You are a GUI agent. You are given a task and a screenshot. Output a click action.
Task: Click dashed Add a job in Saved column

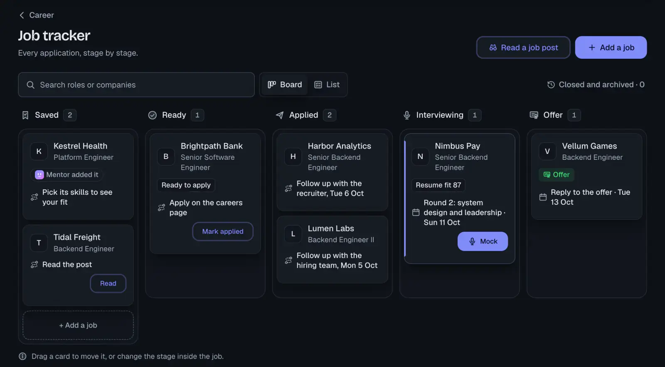78,325
